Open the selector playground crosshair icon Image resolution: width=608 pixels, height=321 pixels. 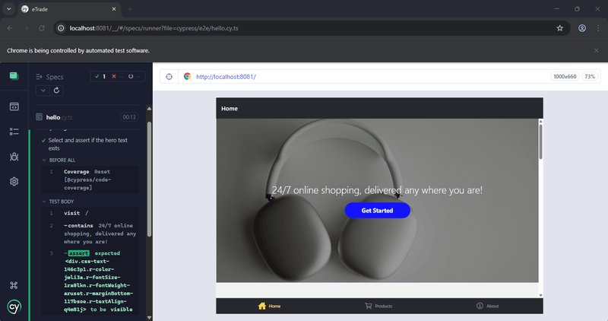click(169, 77)
